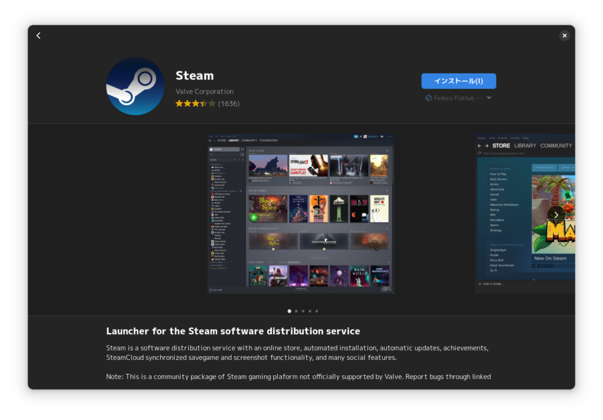Viewport: 603px width, 420px height.
Task: Select the third carousel page dot
Action: click(303, 311)
